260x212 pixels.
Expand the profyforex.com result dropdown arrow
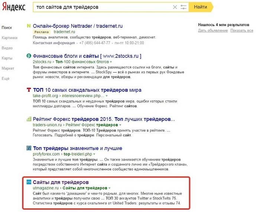94,154
